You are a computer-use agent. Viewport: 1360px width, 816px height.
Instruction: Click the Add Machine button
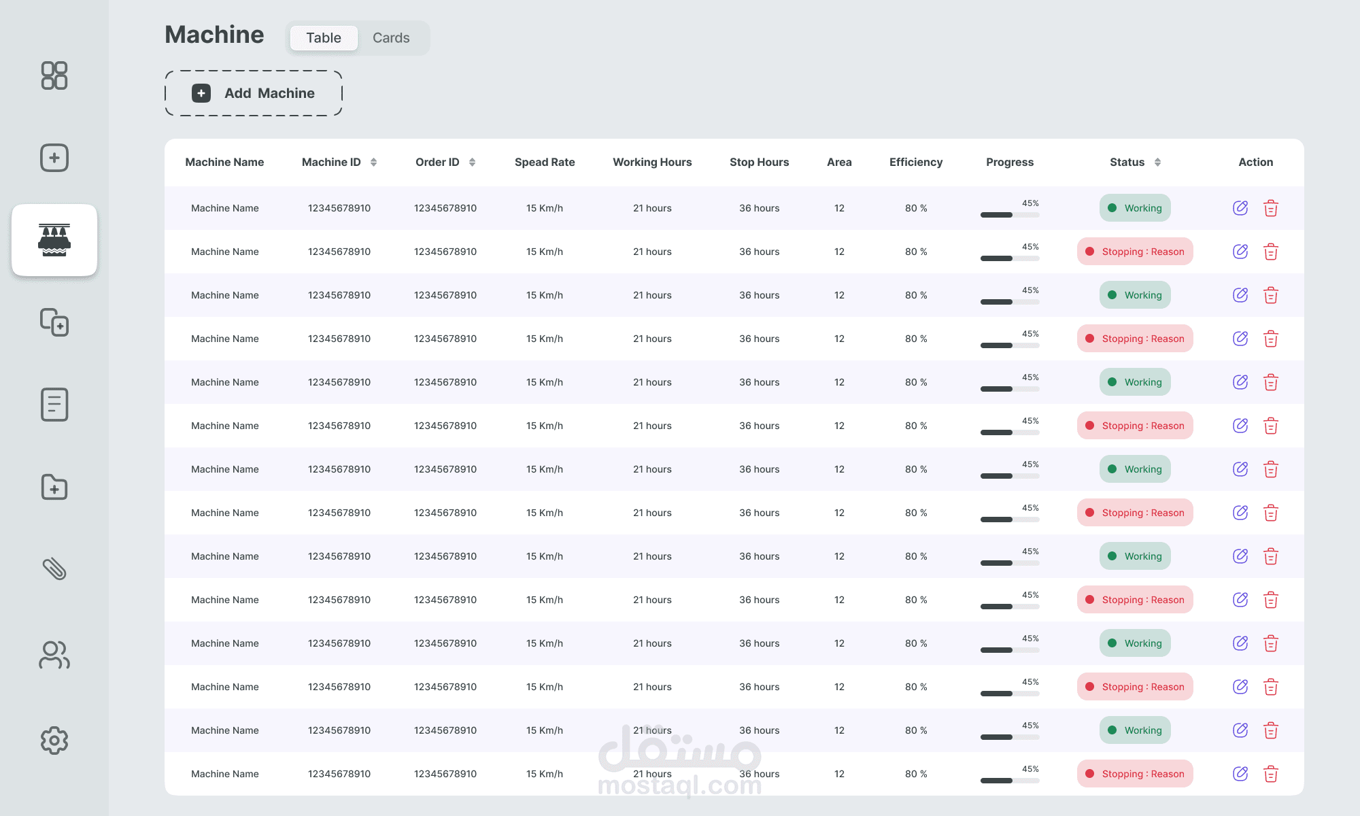click(x=254, y=93)
